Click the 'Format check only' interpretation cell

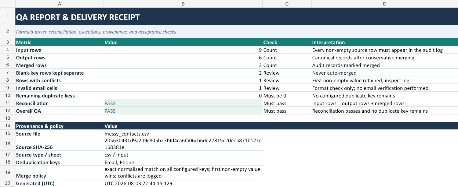tap(385, 88)
